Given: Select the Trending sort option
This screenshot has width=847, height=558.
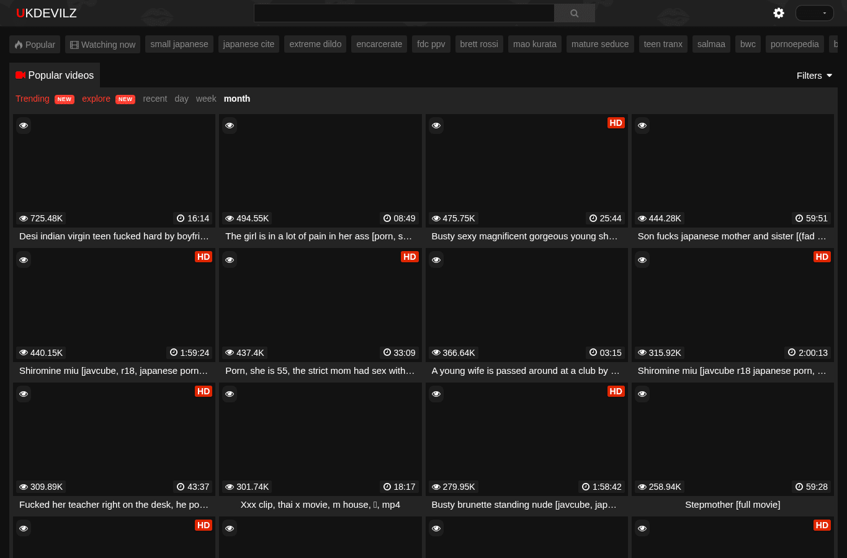Looking at the screenshot, I should pyautogui.click(x=32, y=99).
